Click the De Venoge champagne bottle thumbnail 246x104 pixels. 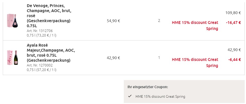12,21
